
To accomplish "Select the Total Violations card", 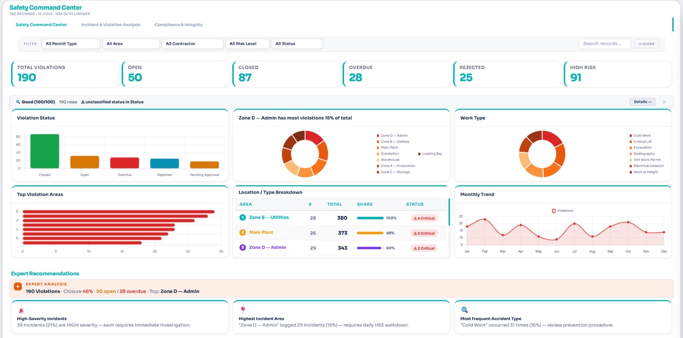I will (x=65, y=74).
